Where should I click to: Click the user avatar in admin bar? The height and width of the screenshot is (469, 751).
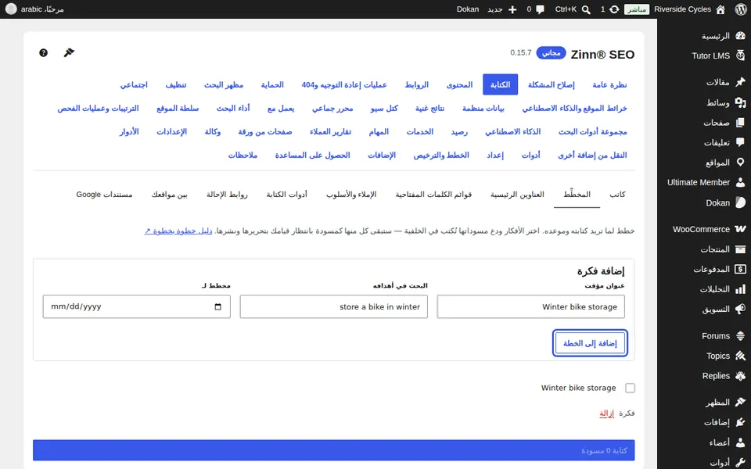[11, 9]
